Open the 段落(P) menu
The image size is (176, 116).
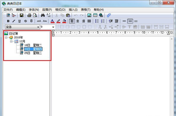click(x=47, y=10)
